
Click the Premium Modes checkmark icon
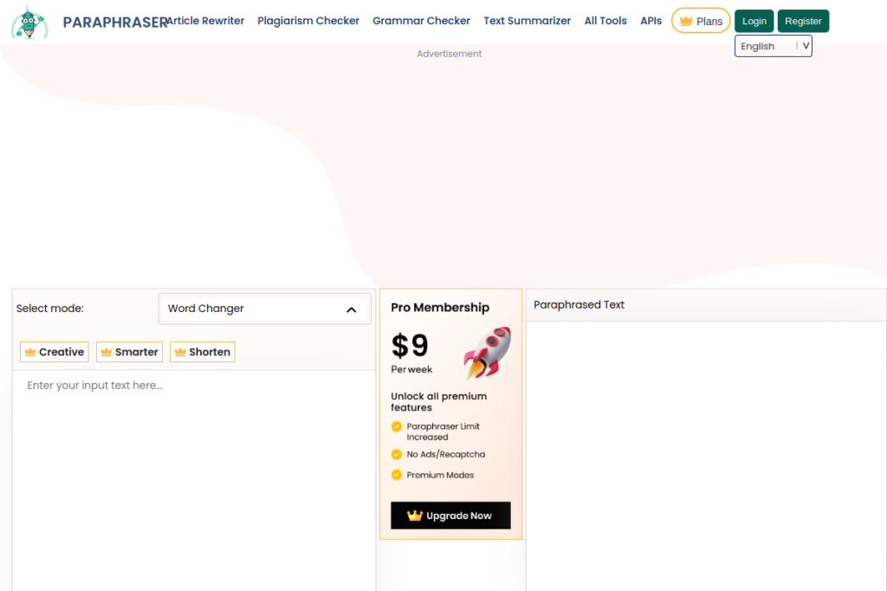tap(397, 474)
